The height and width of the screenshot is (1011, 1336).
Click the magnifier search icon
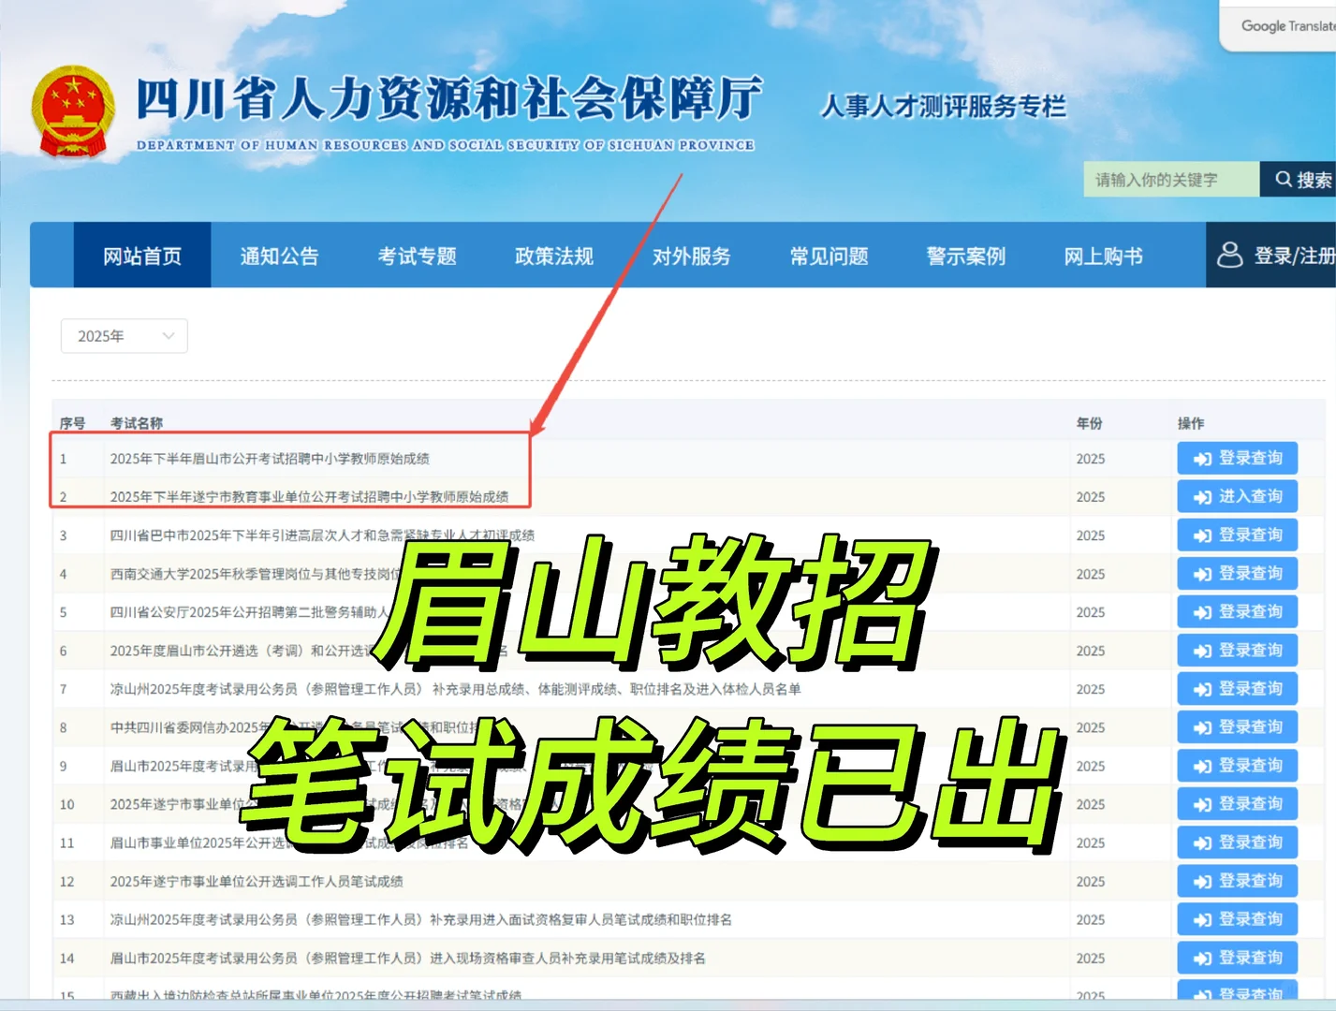1284,179
